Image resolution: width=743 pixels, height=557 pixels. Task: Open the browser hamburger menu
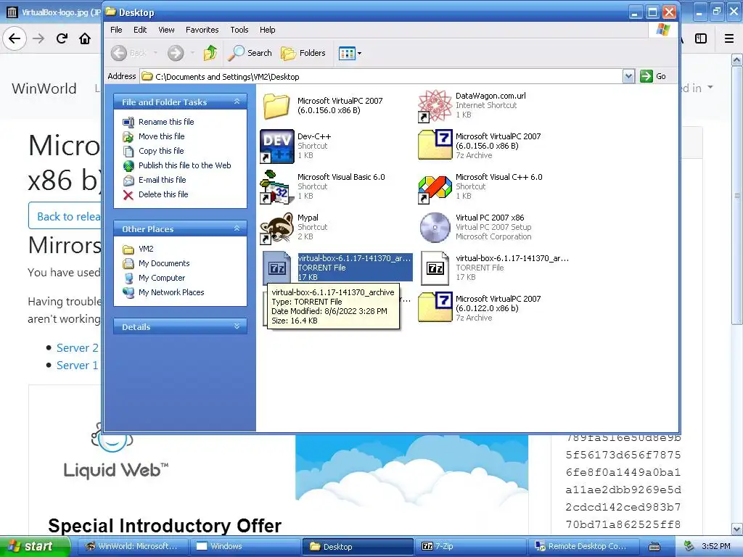point(729,38)
